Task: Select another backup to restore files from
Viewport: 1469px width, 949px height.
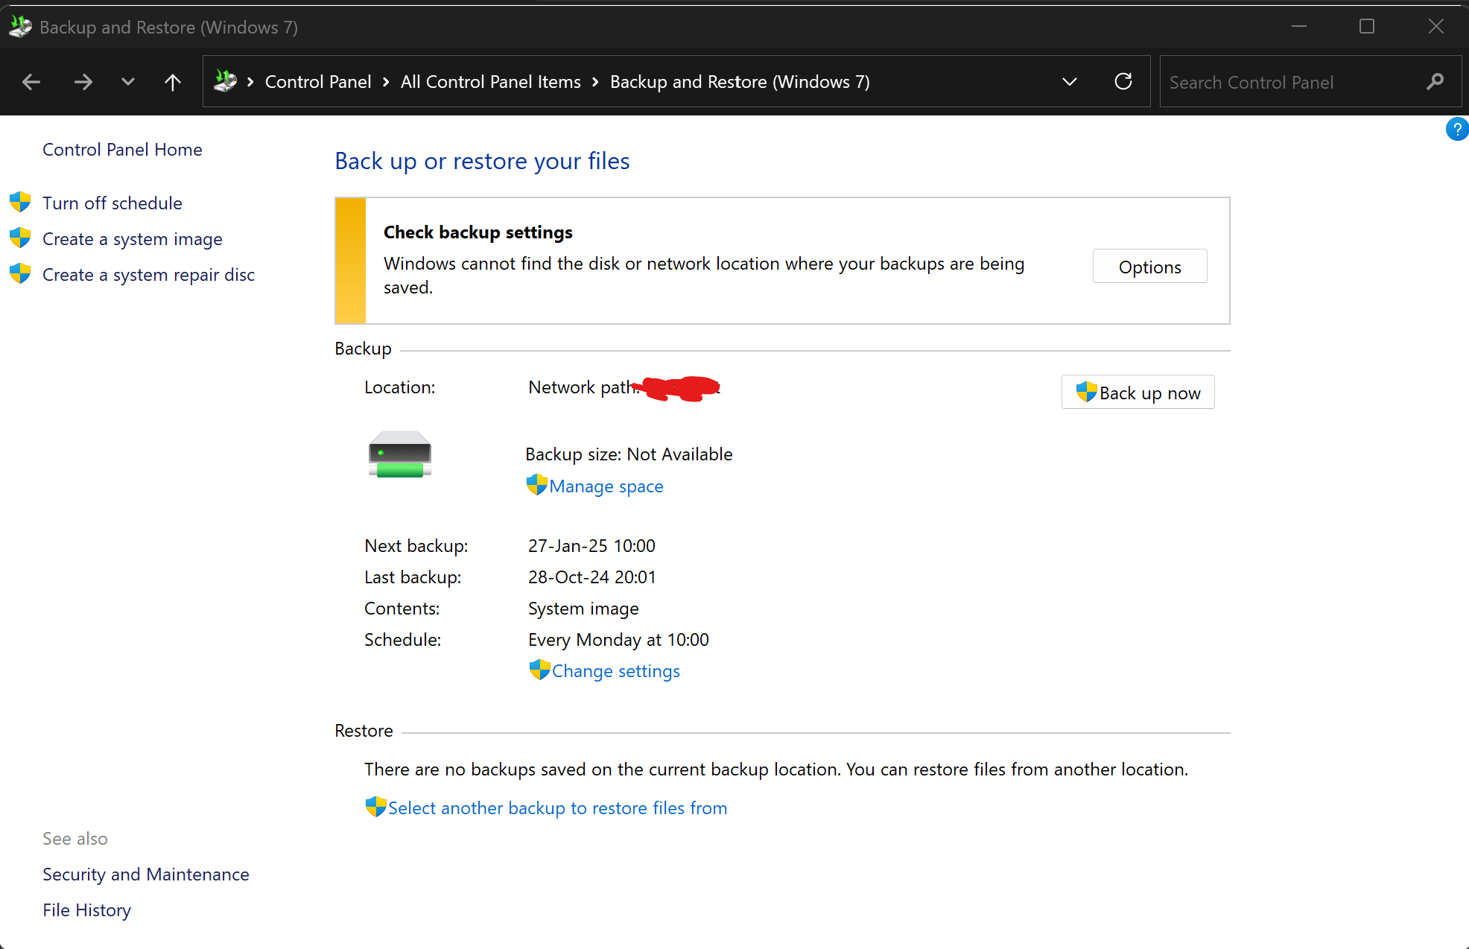Action: pos(557,808)
